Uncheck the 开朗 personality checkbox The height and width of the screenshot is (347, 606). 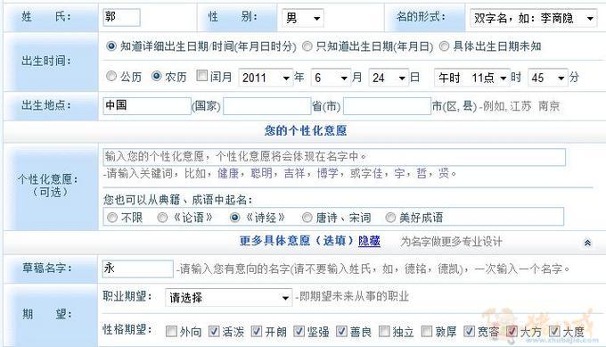click(x=257, y=331)
